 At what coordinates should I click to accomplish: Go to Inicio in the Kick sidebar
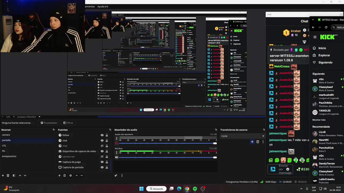coord(322,48)
